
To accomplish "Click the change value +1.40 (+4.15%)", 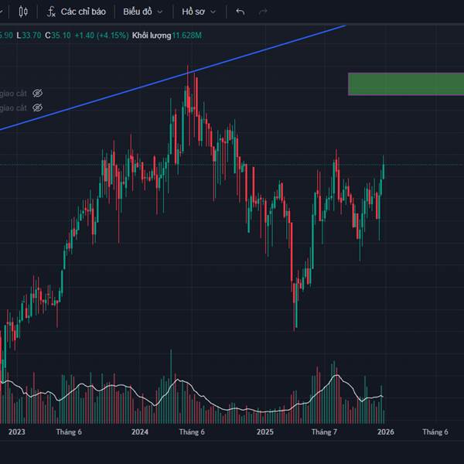I will (101, 36).
